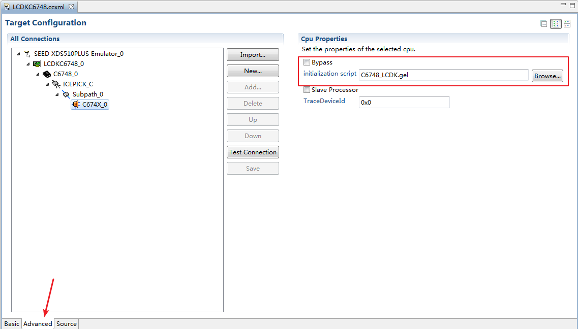The width and height of the screenshot is (578, 329).
Task: Switch to the Basic tab
Action: click(x=11, y=323)
